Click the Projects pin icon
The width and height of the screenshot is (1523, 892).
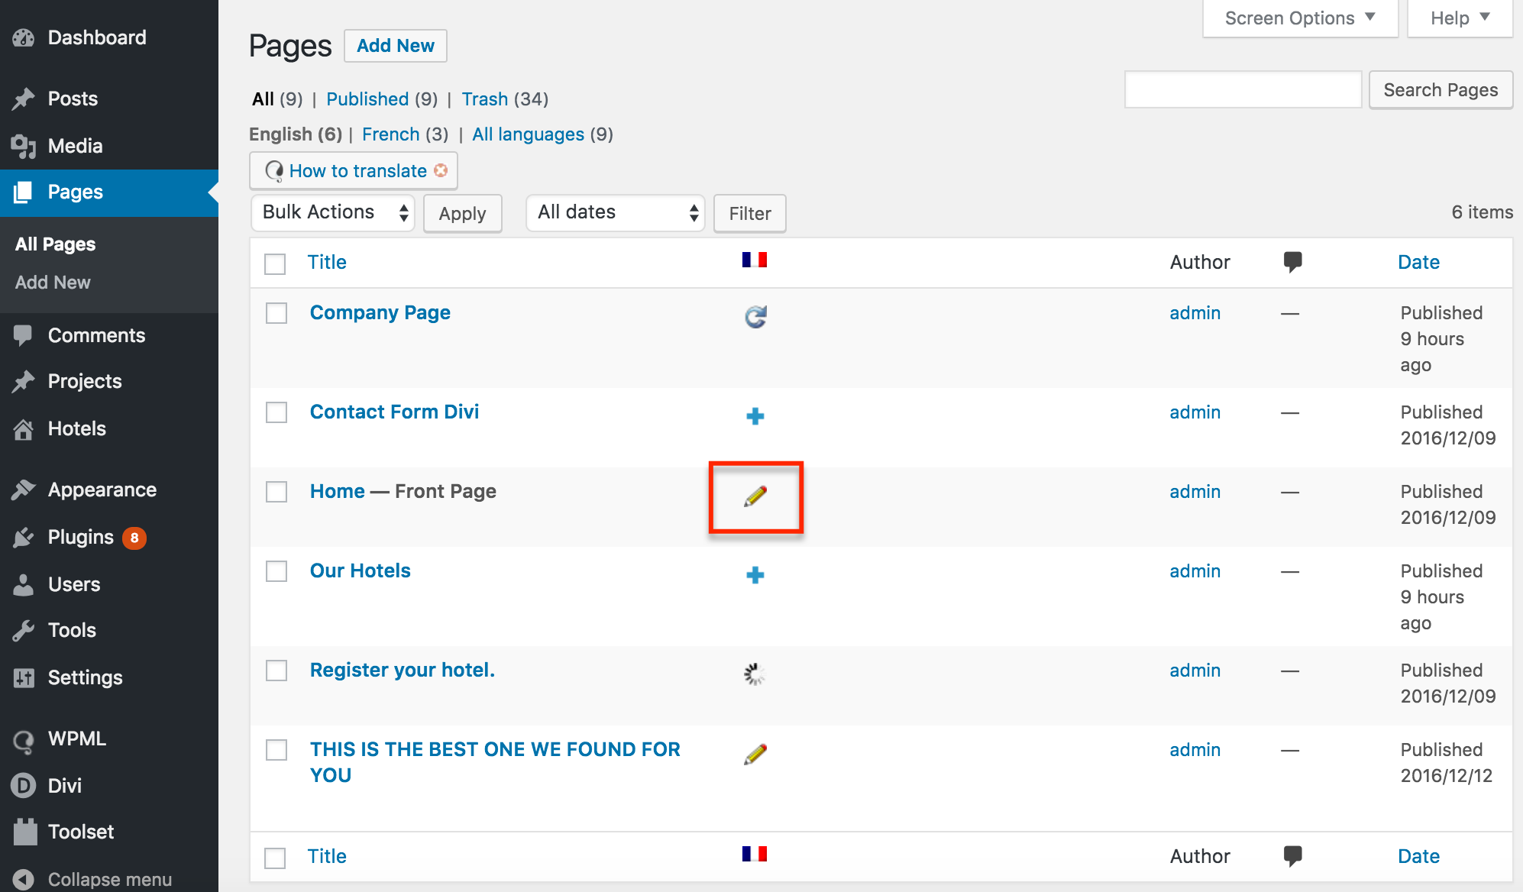point(24,381)
